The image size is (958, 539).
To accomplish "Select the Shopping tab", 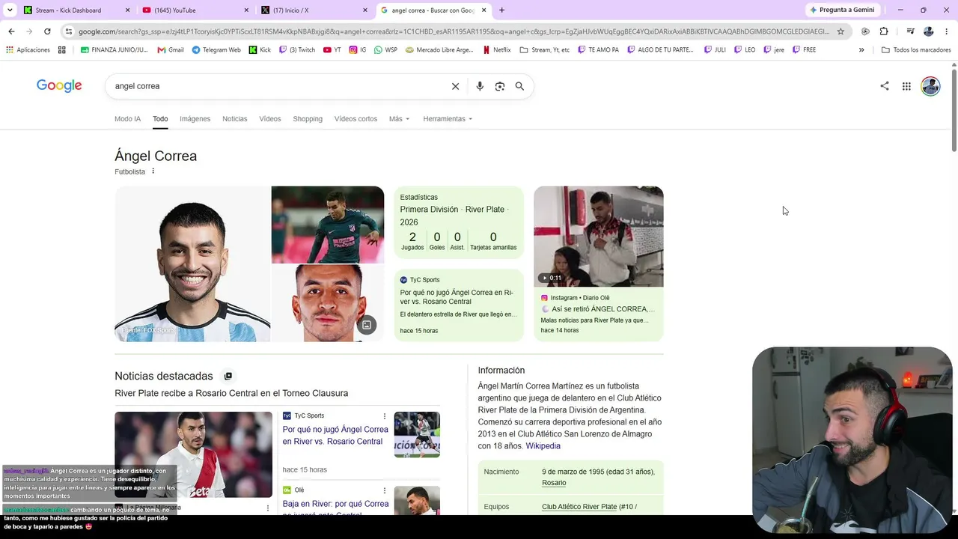I will [308, 119].
